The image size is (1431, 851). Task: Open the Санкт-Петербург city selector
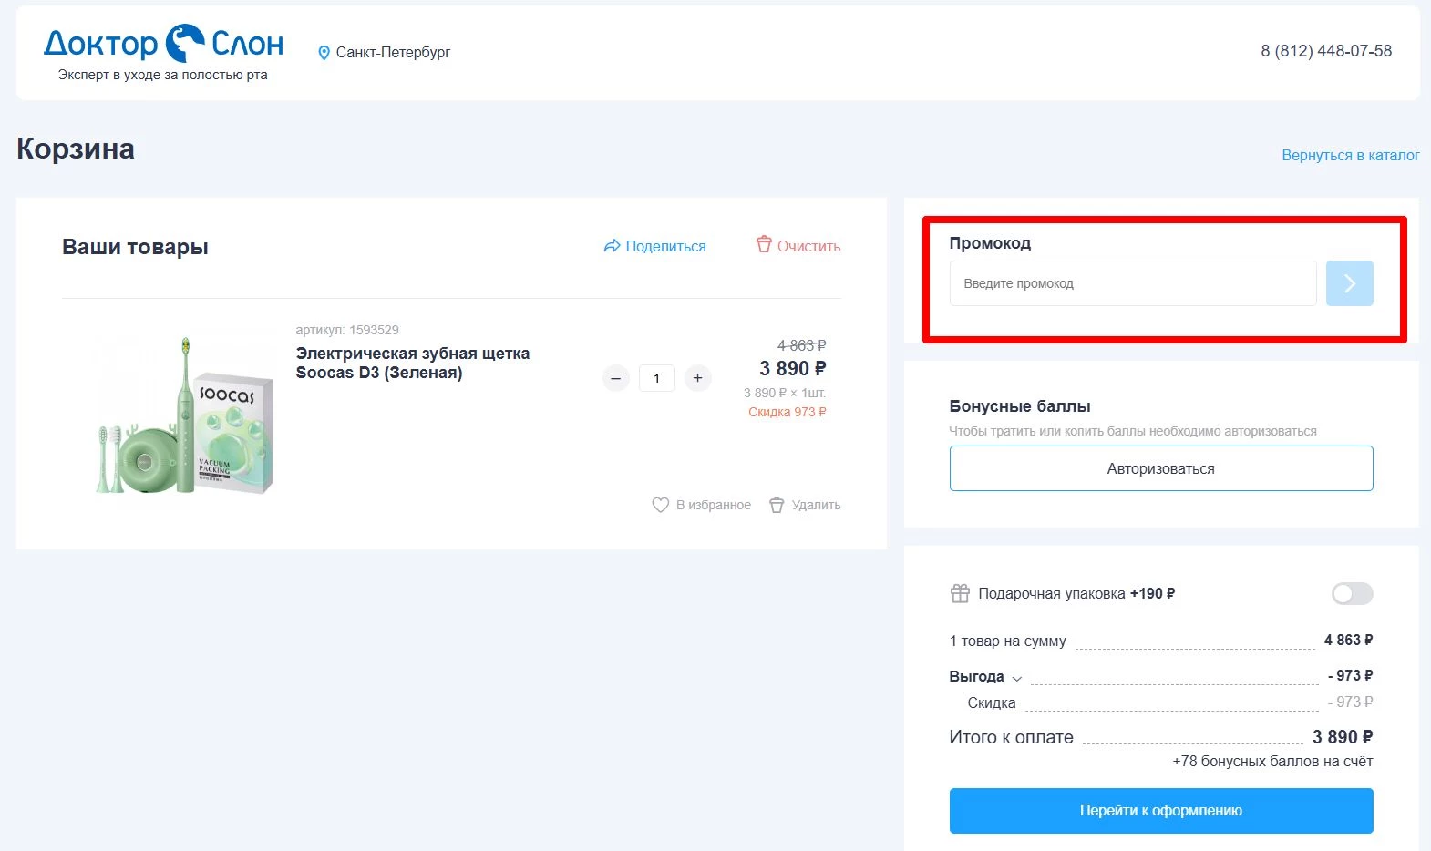click(393, 53)
